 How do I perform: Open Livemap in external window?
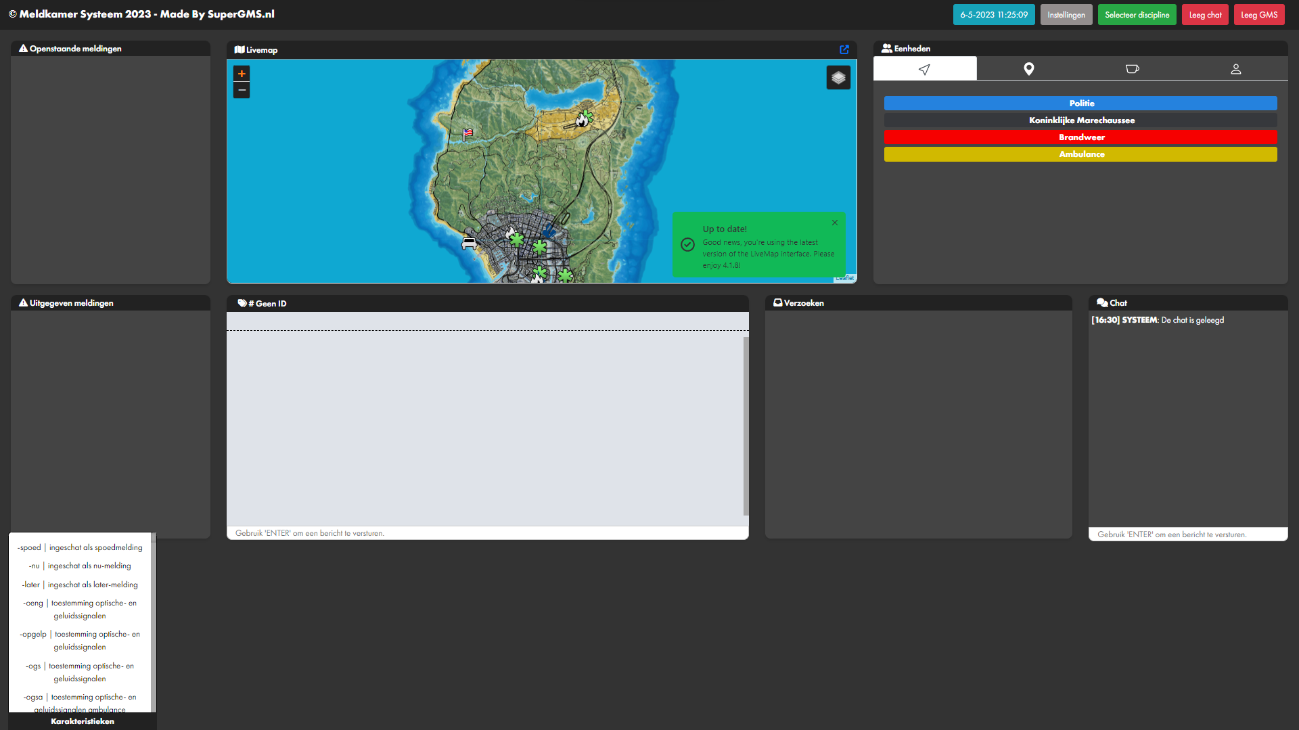coord(844,49)
